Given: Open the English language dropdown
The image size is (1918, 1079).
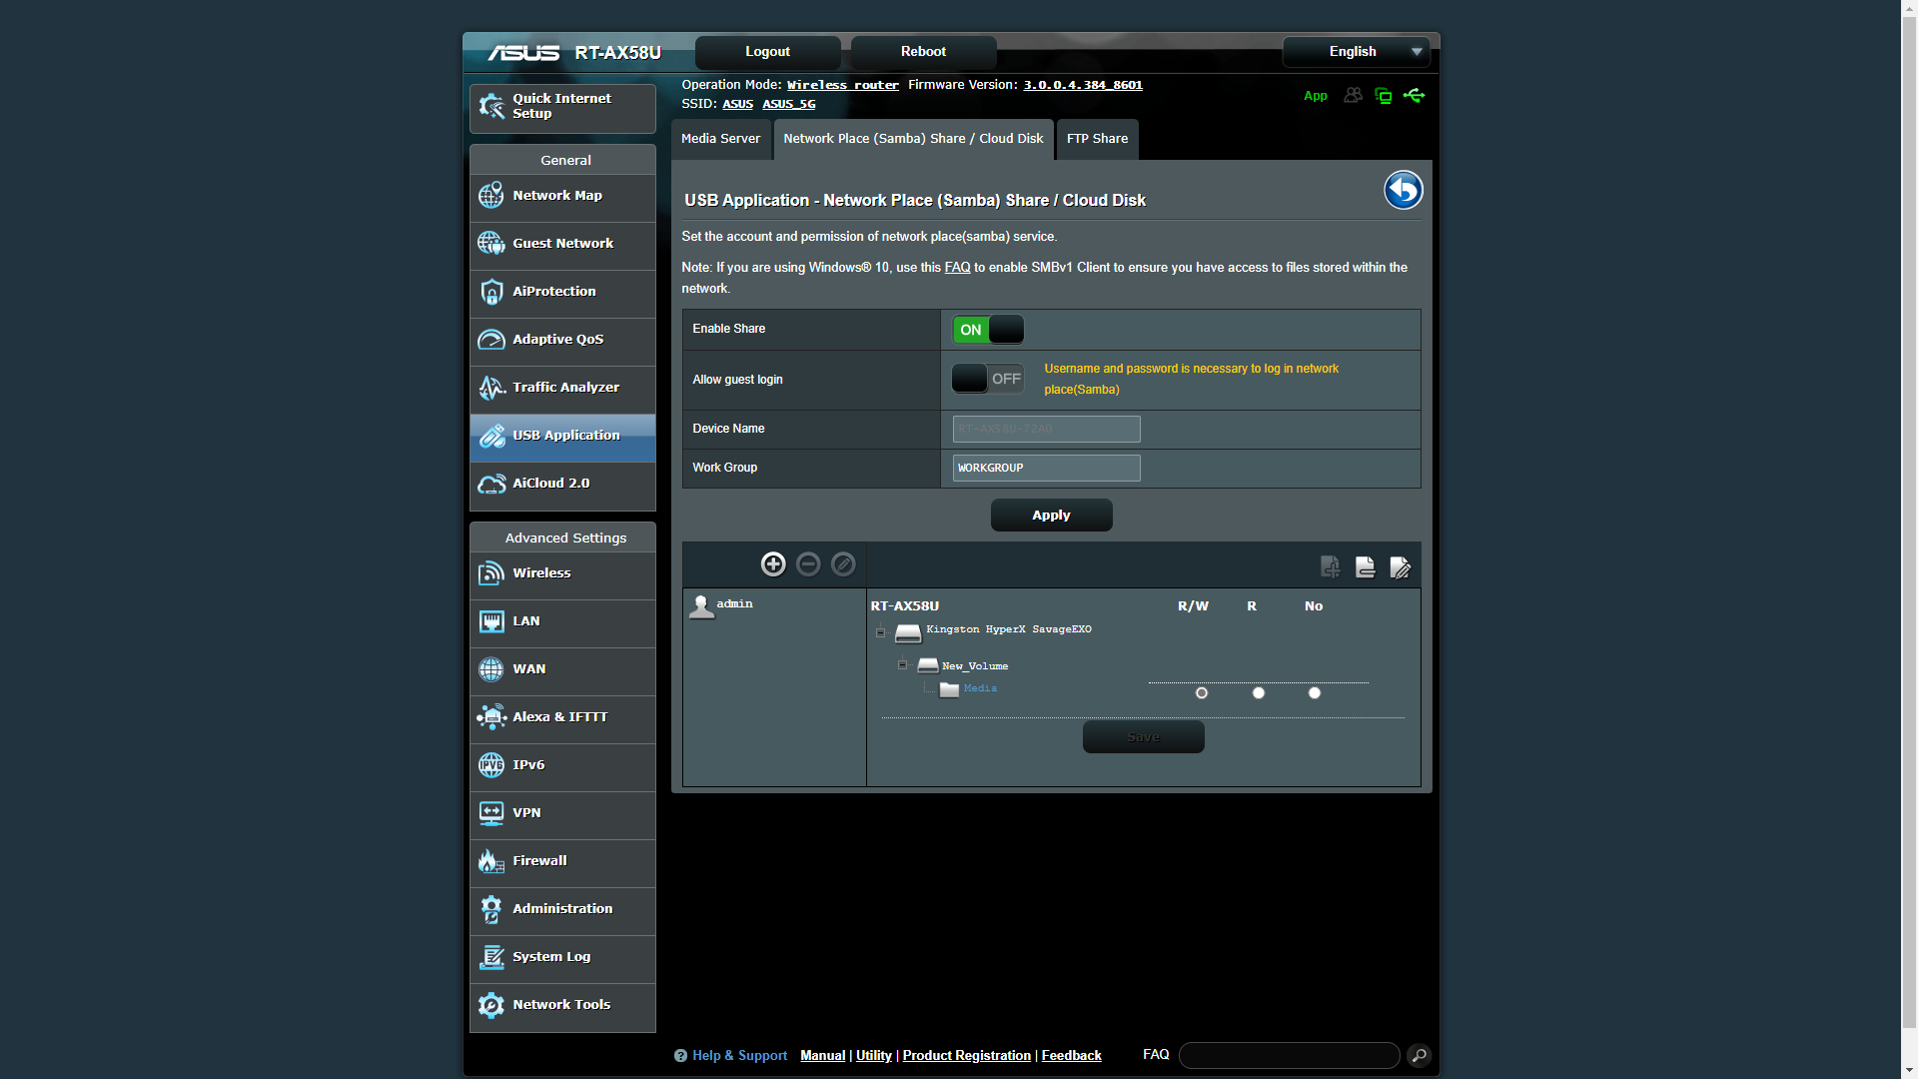Looking at the screenshot, I should [1356, 52].
